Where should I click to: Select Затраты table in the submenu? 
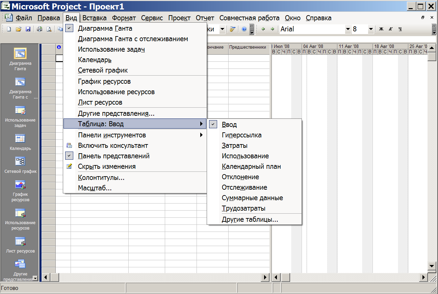pyautogui.click(x=254, y=145)
